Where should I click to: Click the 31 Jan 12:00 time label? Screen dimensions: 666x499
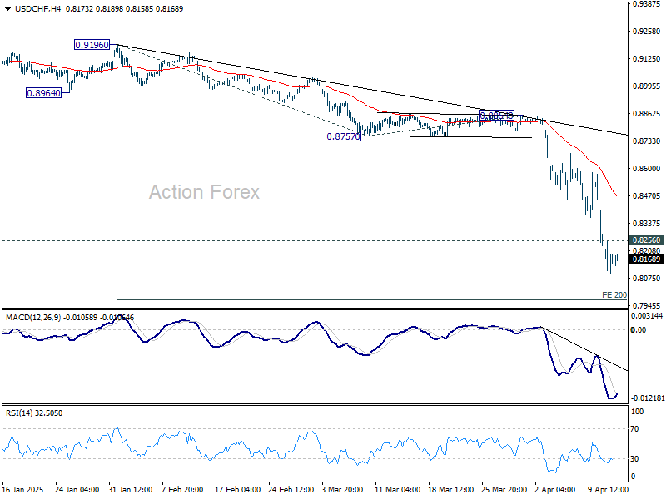tap(131, 490)
